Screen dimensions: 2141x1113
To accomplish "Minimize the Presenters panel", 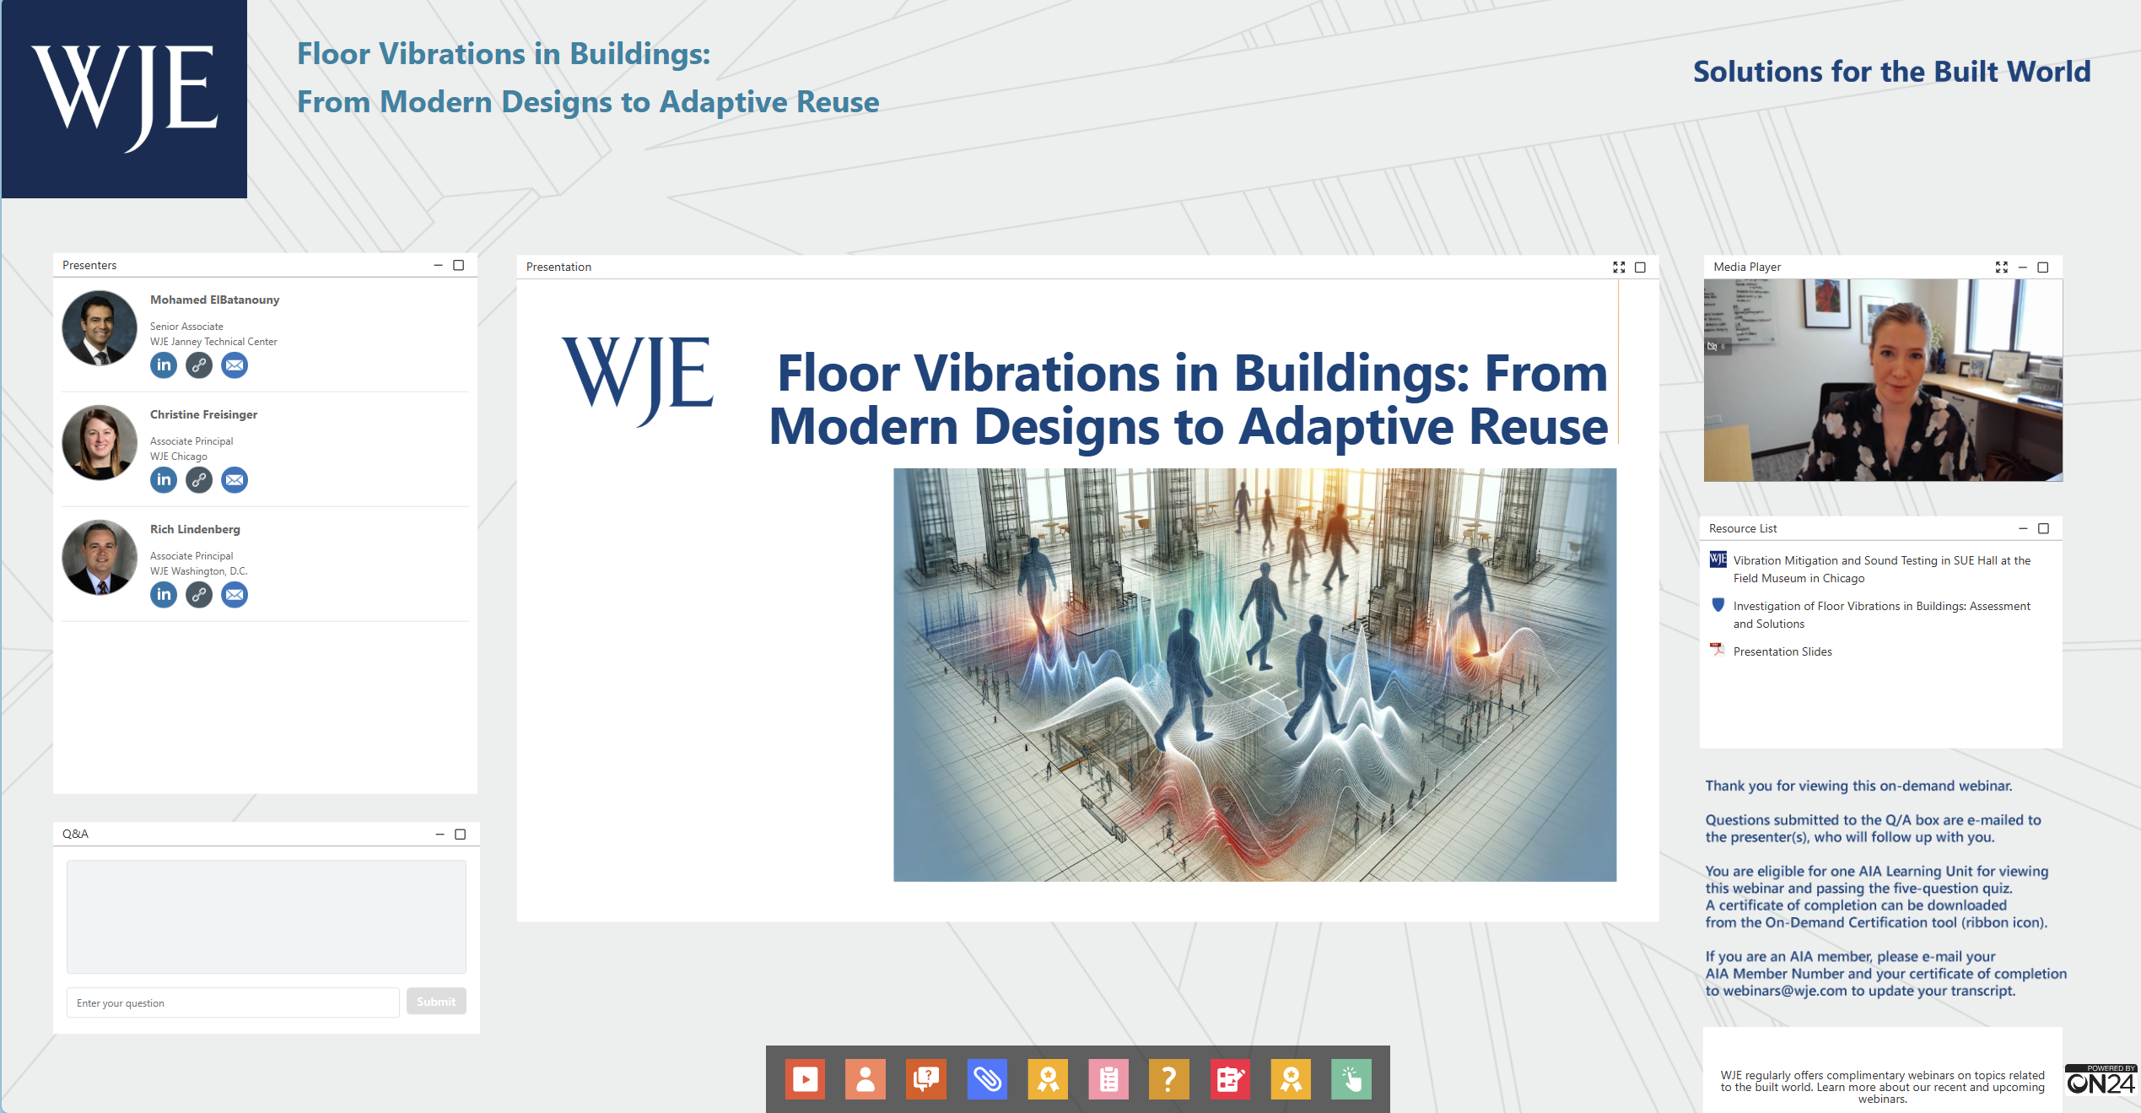I will 438,265.
